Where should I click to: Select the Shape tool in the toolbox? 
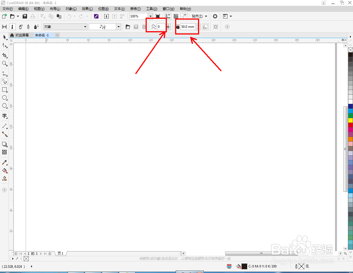4,45
